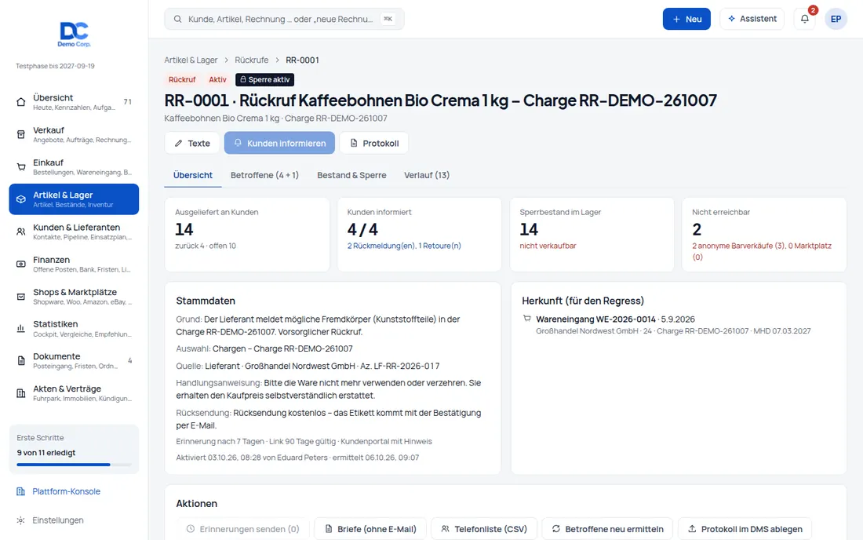The width and height of the screenshot is (863, 540).
Task: Click the Nicht erreichbar card
Action: [x=764, y=235]
